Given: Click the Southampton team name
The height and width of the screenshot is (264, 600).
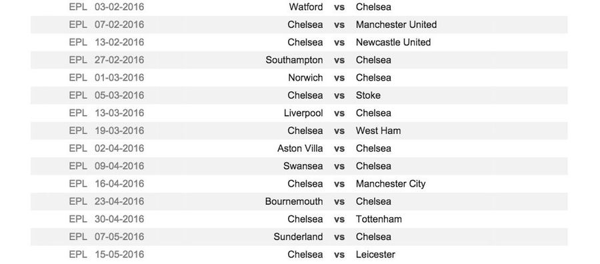Looking at the screenshot, I should tap(294, 60).
